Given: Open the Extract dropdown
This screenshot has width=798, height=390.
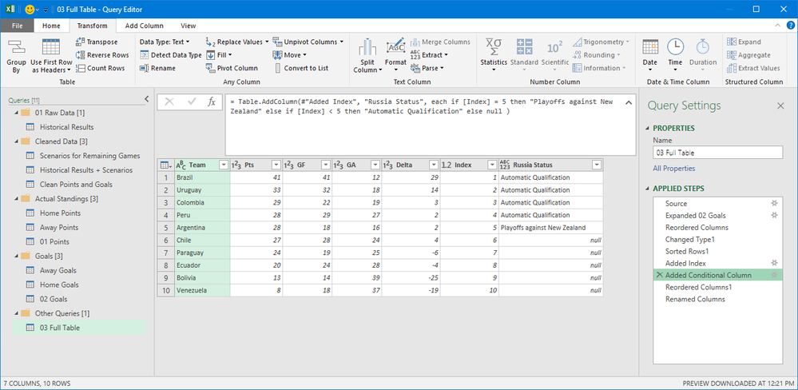Looking at the screenshot, I should pos(429,55).
